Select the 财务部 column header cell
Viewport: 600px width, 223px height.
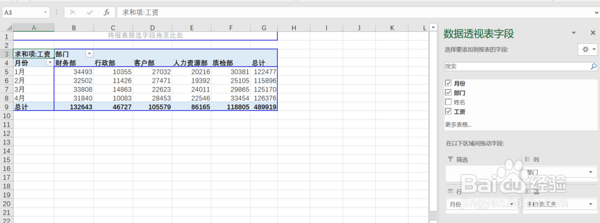[x=74, y=63]
